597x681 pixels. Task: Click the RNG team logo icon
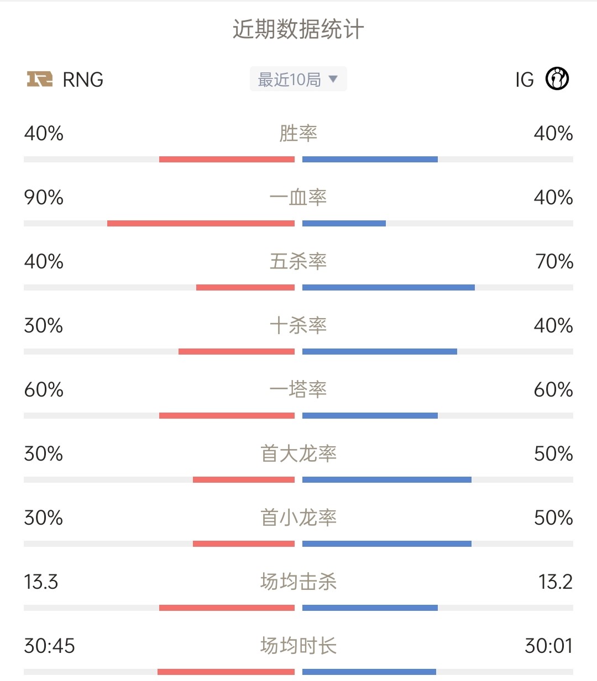point(40,79)
